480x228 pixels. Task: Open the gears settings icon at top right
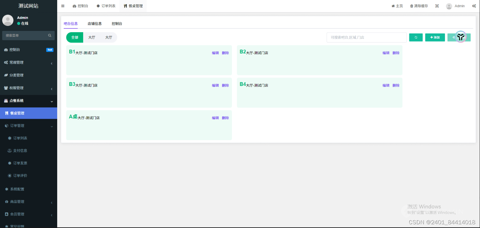[x=474, y=6]
